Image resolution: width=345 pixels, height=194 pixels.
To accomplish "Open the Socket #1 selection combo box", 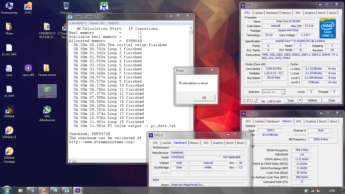I will tap(273, 92).
